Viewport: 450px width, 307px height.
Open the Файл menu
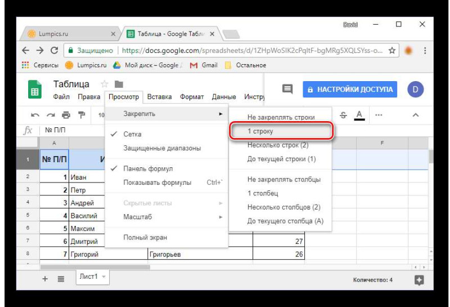61,97
